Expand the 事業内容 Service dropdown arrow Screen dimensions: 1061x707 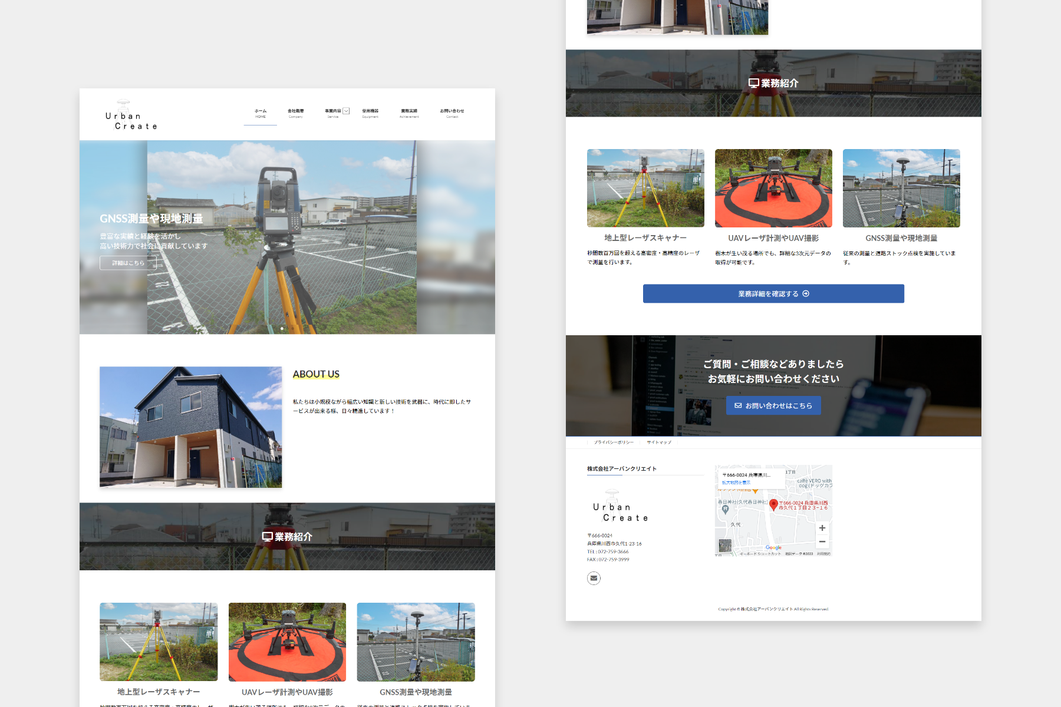point(347,111)
